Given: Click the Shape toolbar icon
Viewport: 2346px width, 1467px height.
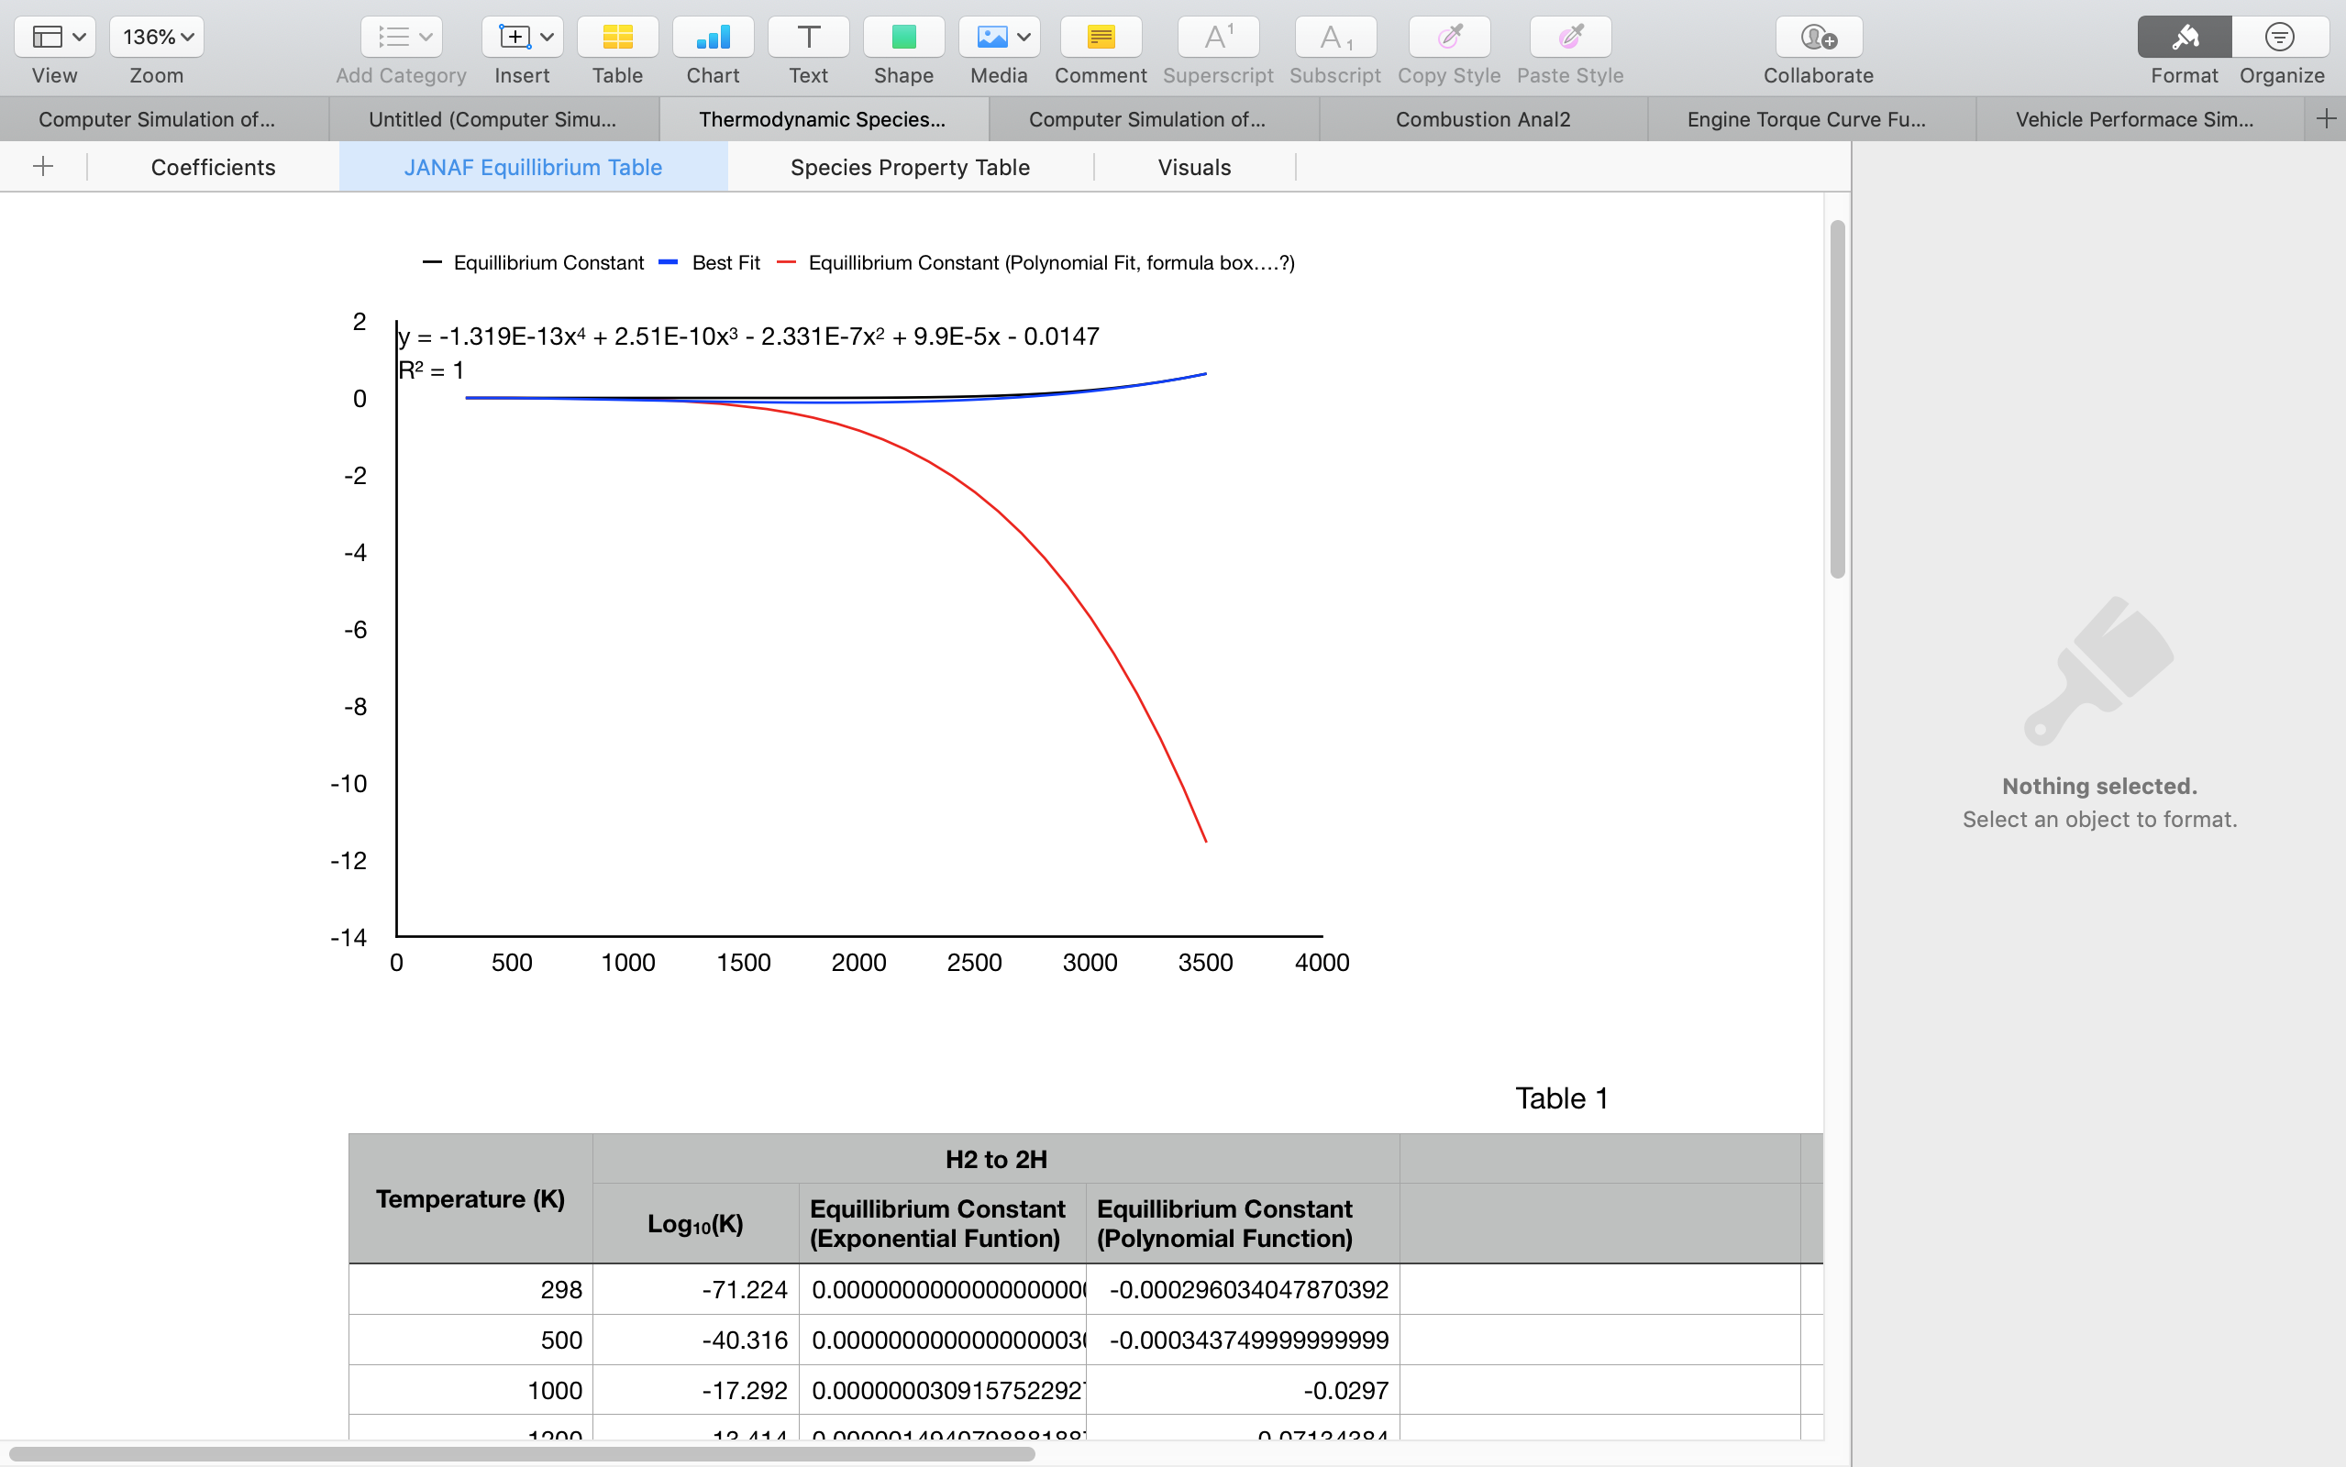Looking at the screenshot, I should pyautogui.click(x=902, y=37).
